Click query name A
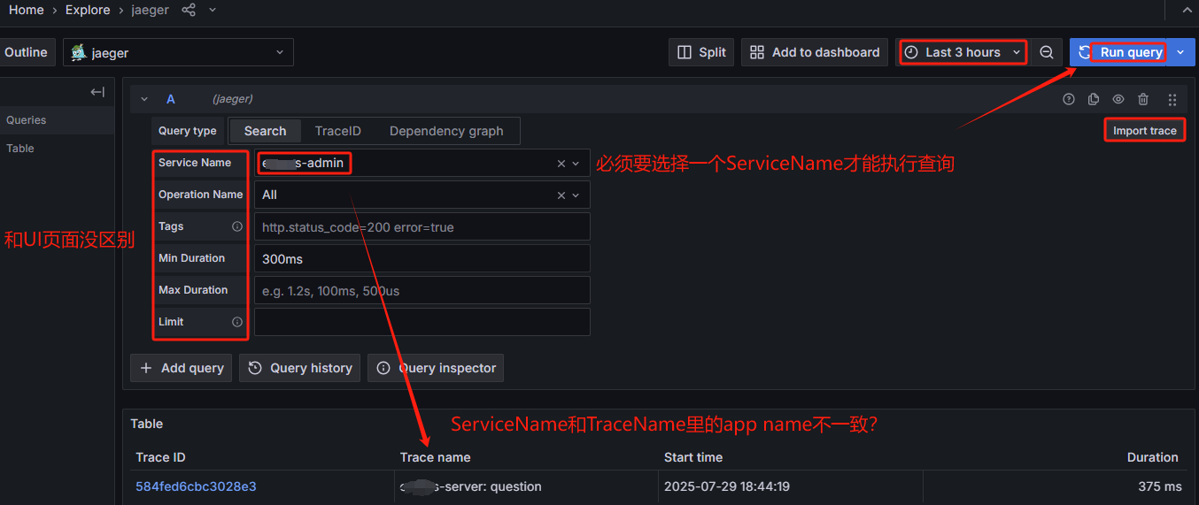This screenshot has width=1199, height=505. coord(171,99)
